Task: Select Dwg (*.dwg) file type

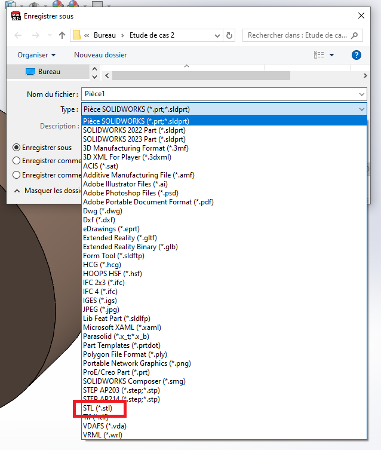Action: point(224,211)
